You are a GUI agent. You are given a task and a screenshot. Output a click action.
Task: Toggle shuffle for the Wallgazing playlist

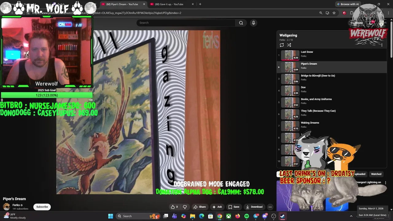coord(289,45)
